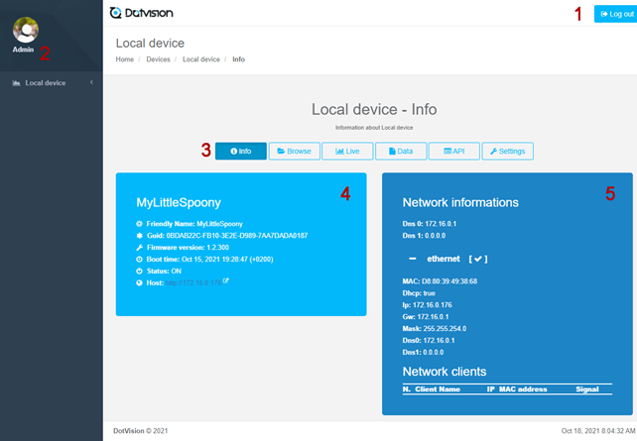The height and width of the screenshot is (441, 637).
Task: Go to Home in the breadcrumb
Action: (x=124, y=59)
